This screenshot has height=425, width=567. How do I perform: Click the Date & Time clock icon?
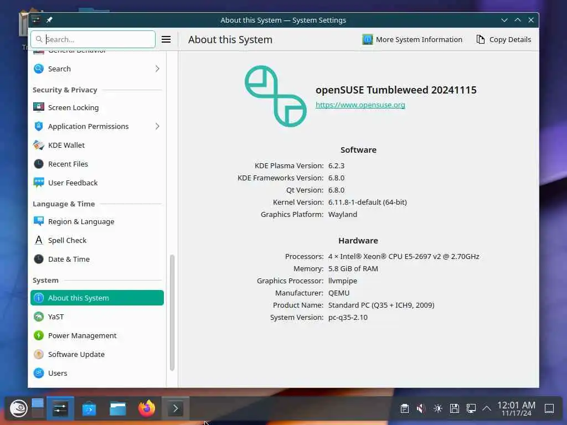[39, 259]
